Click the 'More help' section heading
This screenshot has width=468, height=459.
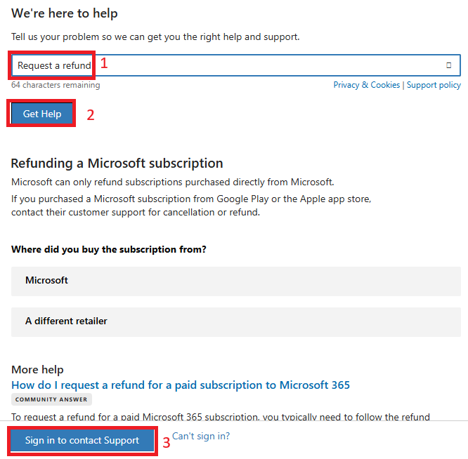[37, 370]
